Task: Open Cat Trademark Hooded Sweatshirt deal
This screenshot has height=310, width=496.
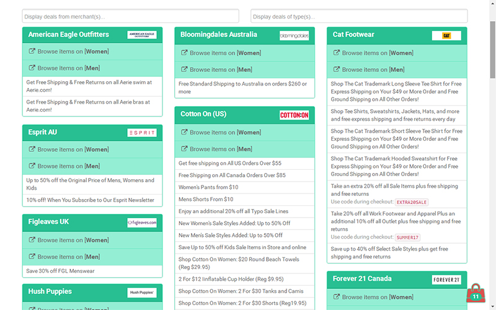Action: (x=397, y=166)
